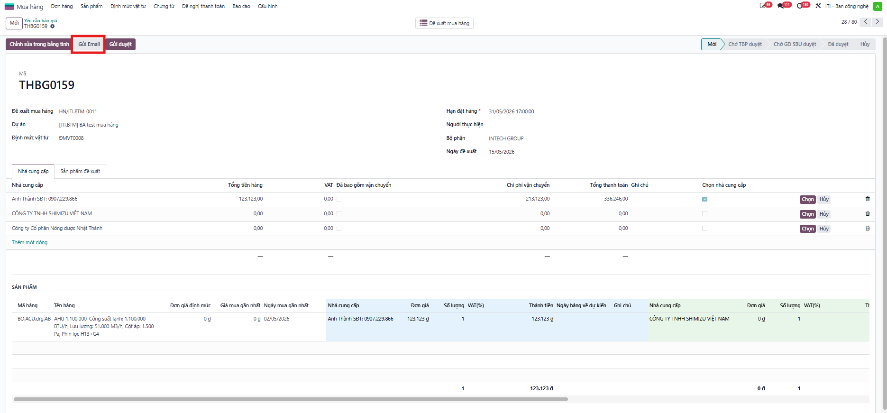Screen dimensions: 887x413
Task: Open the conversations icon with badge 111
Action: coord(781,6)
